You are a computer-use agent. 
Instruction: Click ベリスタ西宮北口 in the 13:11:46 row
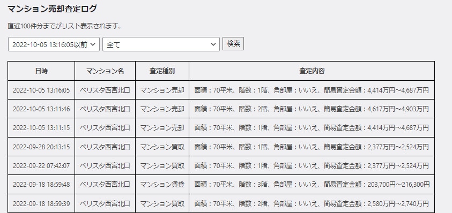pos(105,109)
